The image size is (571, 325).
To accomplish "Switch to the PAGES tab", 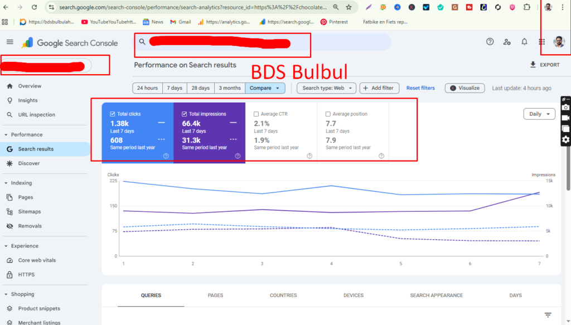I will tap(216, 295).
